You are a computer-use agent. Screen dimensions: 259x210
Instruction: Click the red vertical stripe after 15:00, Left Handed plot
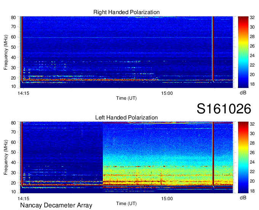tap(213, 153)
